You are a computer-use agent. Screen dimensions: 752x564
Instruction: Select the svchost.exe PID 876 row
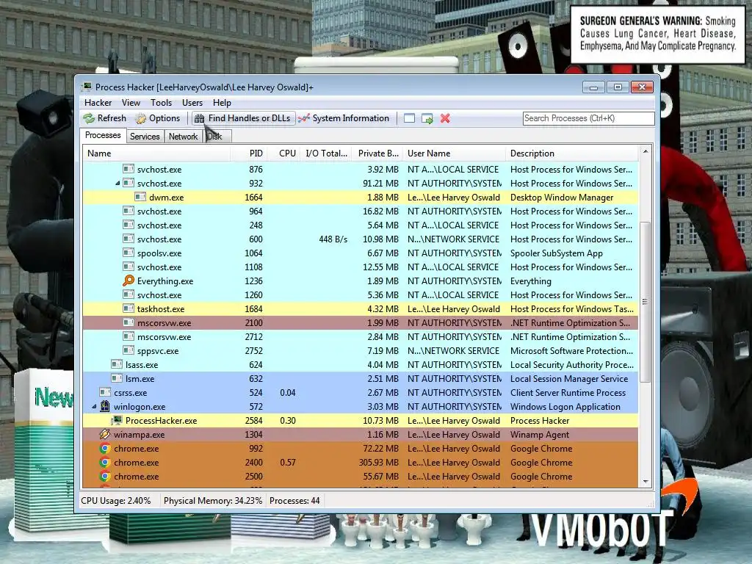tap(361, 170)
